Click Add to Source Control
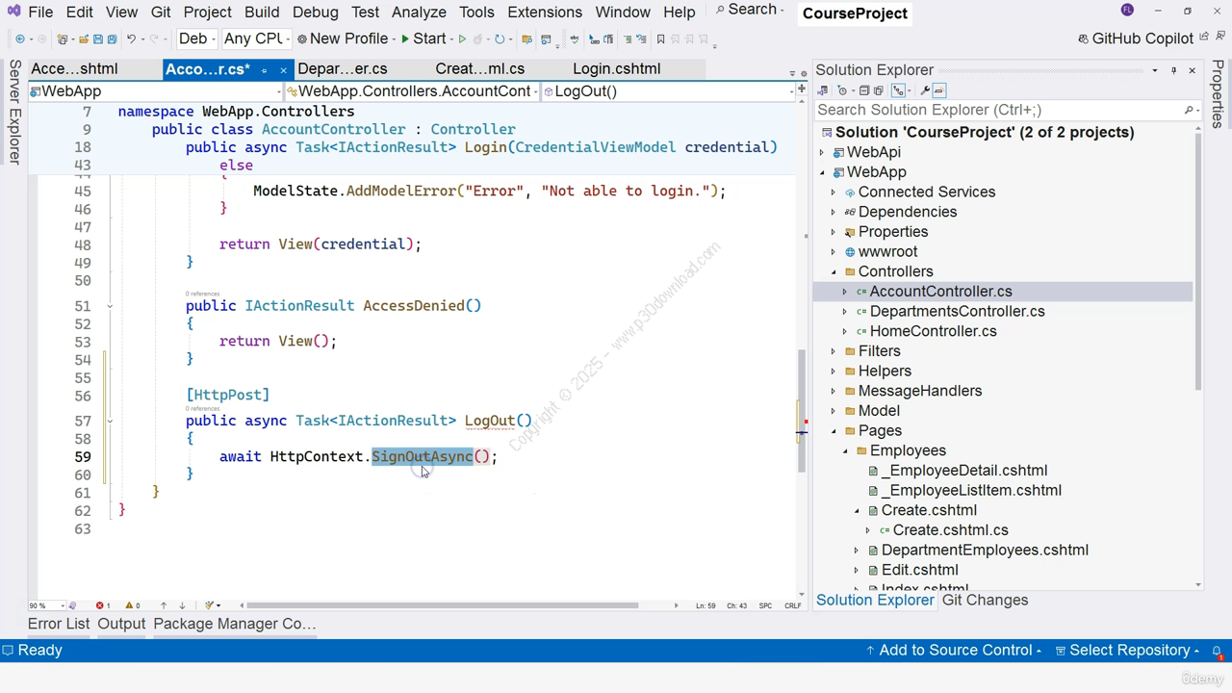Viewport: 1232px width, 693px height. coord(953,651)
